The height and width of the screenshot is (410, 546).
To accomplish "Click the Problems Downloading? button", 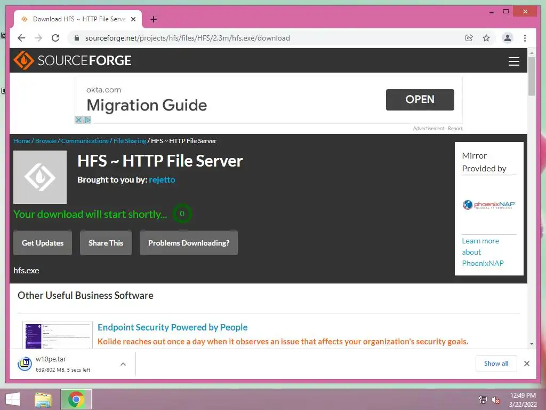I will (189, 243).
